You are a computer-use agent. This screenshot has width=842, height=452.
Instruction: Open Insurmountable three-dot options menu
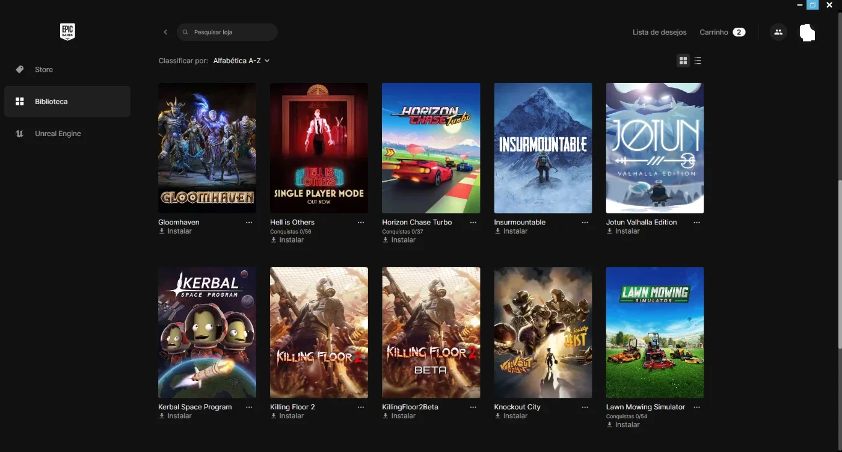pos(585,223)
